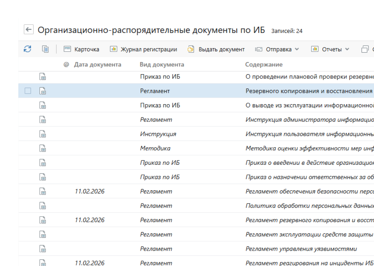Open Журнал регистрации

[x=143, y=49]
